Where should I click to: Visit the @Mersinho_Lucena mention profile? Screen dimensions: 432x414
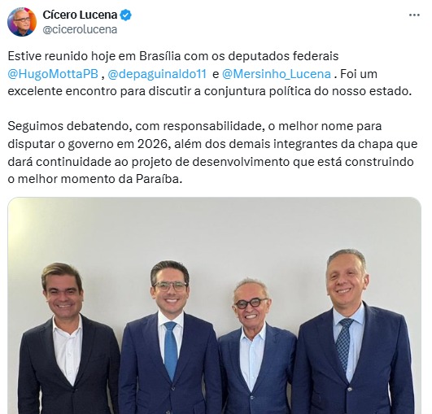point(277,74)
